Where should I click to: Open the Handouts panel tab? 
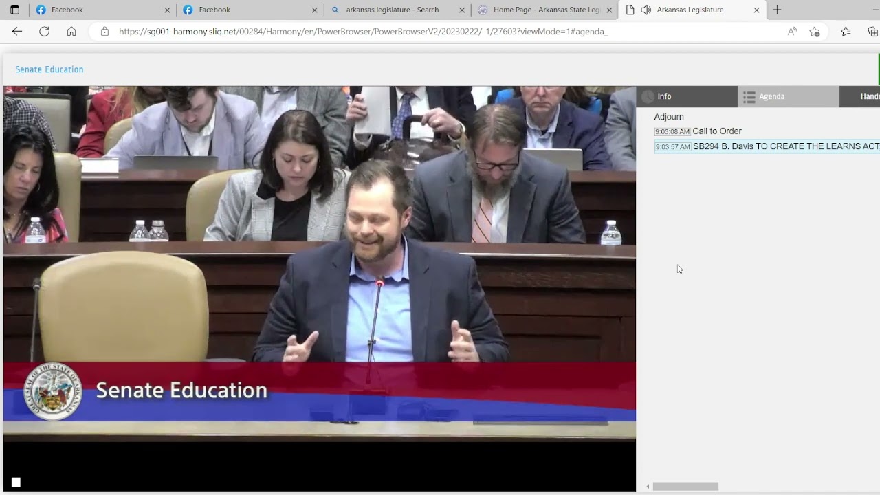point(860,96)
